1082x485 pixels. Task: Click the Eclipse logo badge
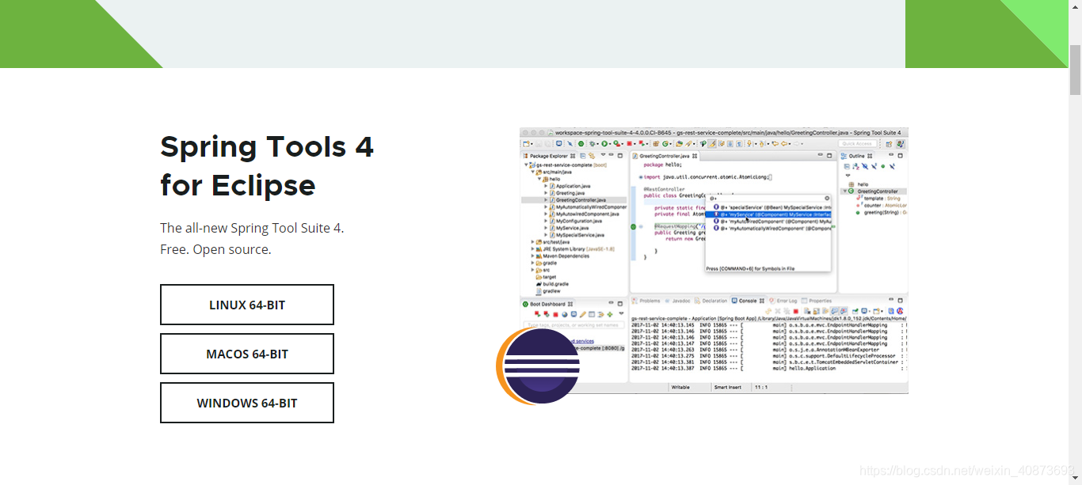pos(539,366)
